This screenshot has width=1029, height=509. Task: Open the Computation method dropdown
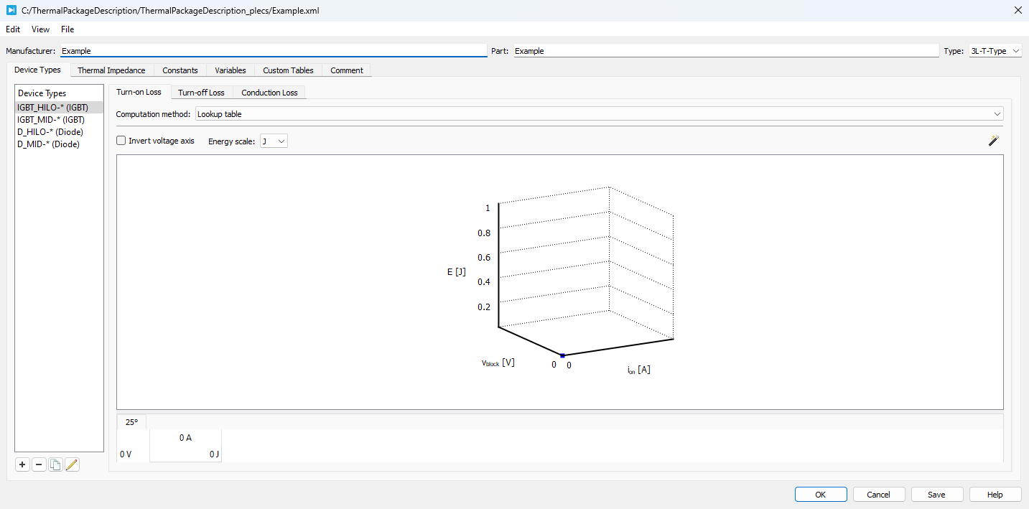pos(599,114)
